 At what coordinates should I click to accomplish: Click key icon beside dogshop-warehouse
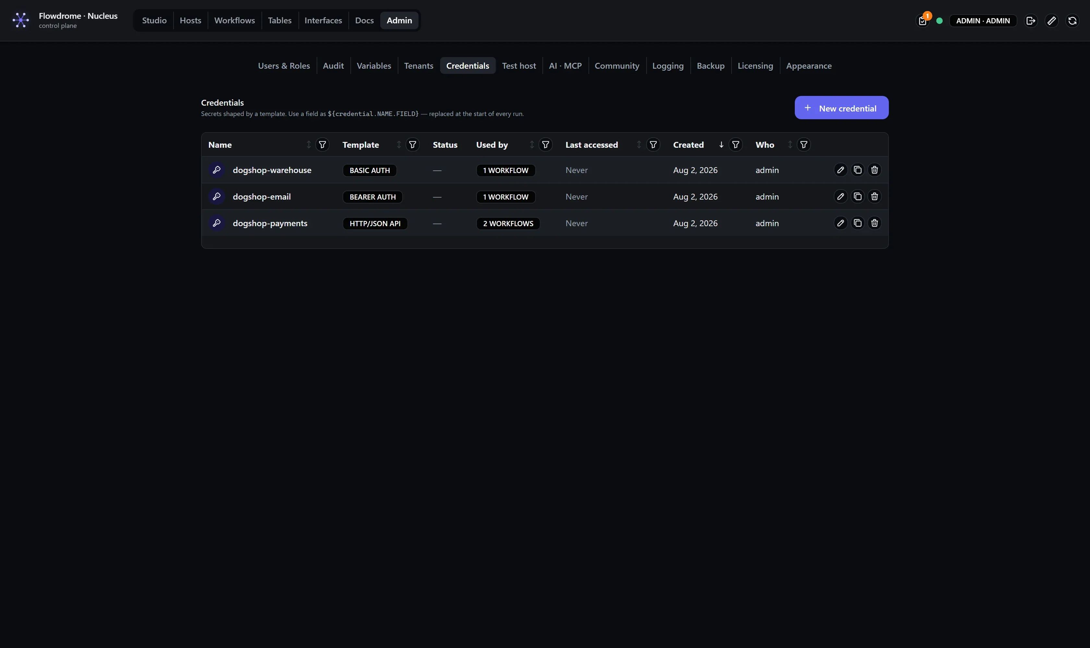point(216,170)
